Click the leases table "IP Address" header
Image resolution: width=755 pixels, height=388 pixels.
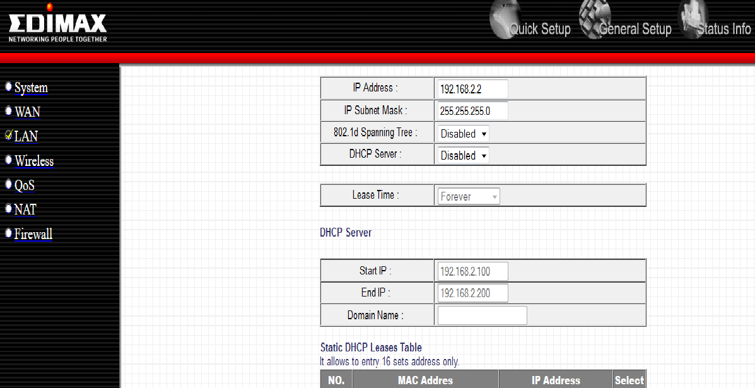(556, 380)
